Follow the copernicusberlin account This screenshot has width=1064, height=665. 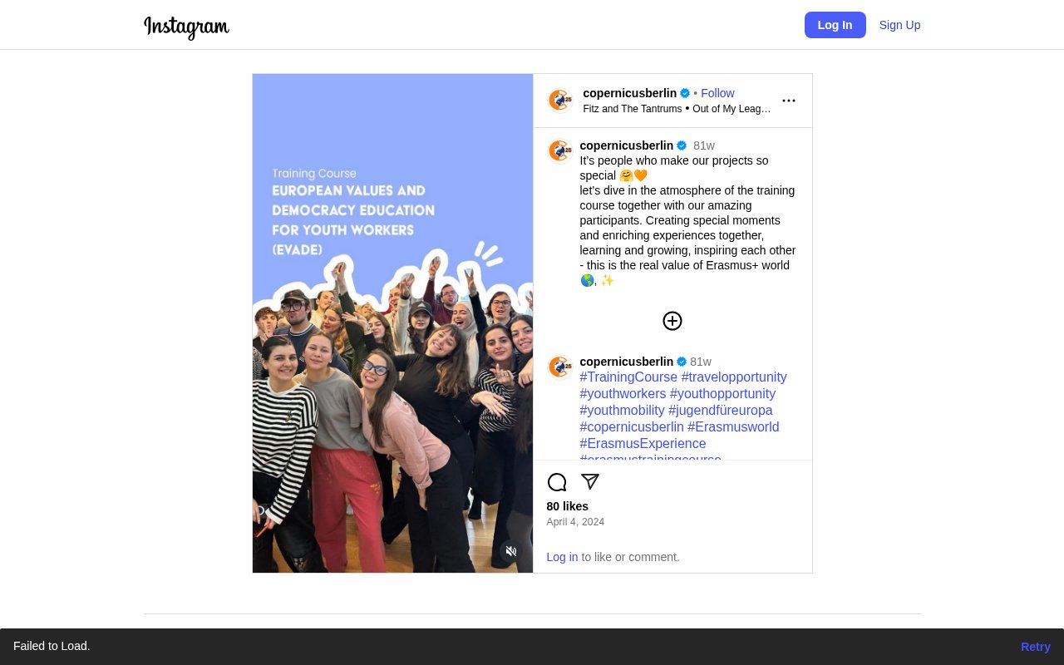(717, 93)
